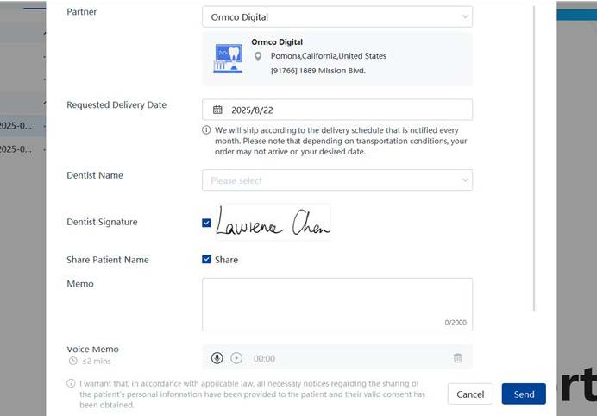The image size is (597, 416).
Task: Click the clock icon under Voice Memo
Action: click(72, 361)
